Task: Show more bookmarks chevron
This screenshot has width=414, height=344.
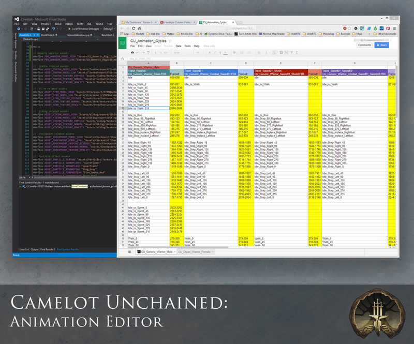Action: (x=369, y=34)
